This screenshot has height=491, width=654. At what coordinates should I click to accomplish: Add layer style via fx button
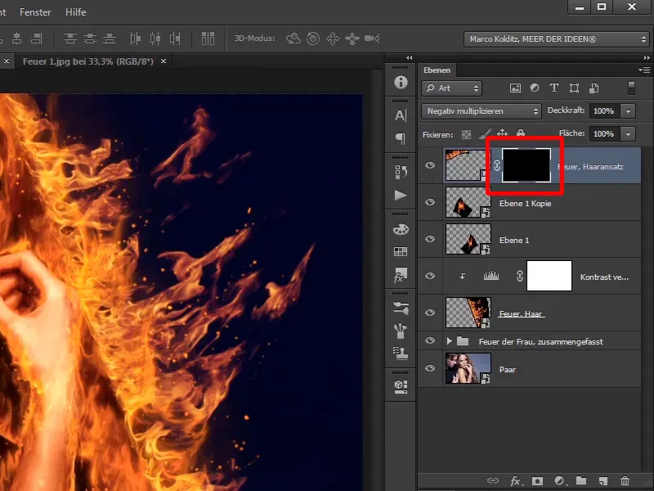(516, 481)
